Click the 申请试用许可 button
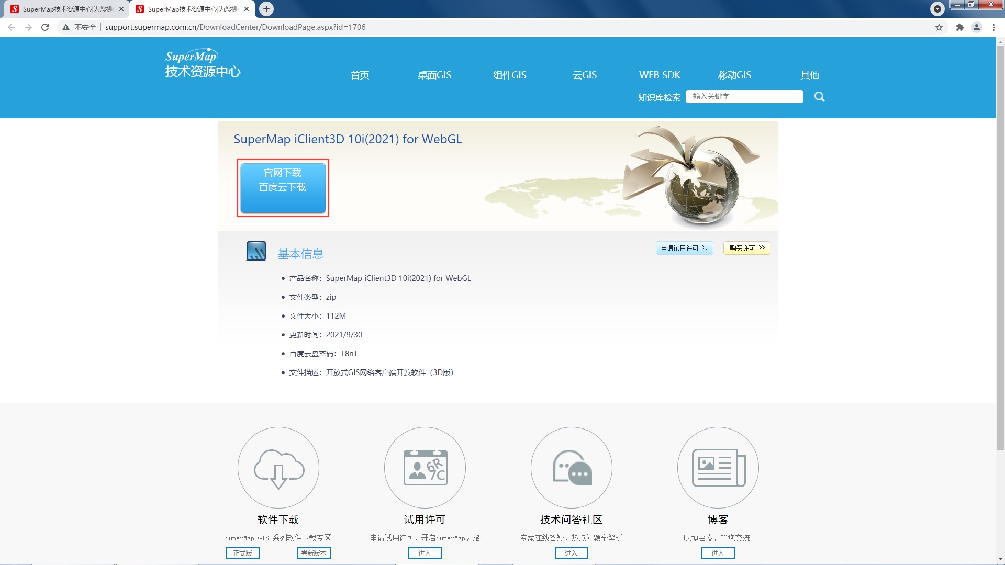This screenshot has width=1005, height=565. click(x=685, y=248)
